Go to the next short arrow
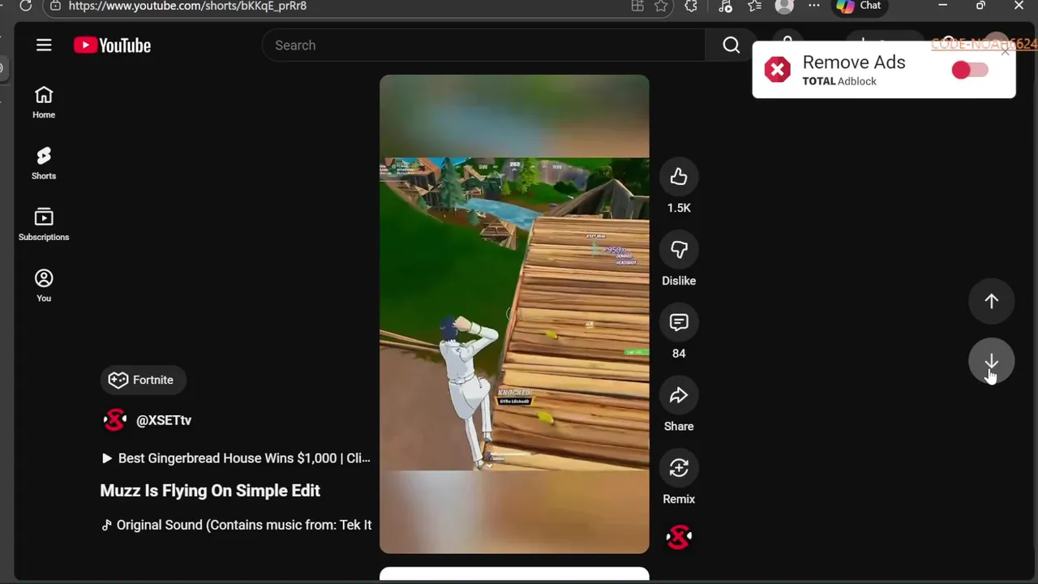The width and height of the screenshot is (1038, 584). (991, 362)
